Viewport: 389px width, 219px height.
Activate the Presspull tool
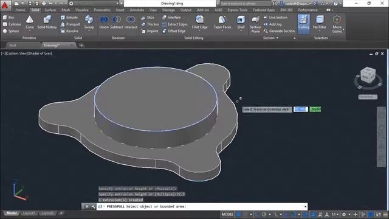[71, 24]
